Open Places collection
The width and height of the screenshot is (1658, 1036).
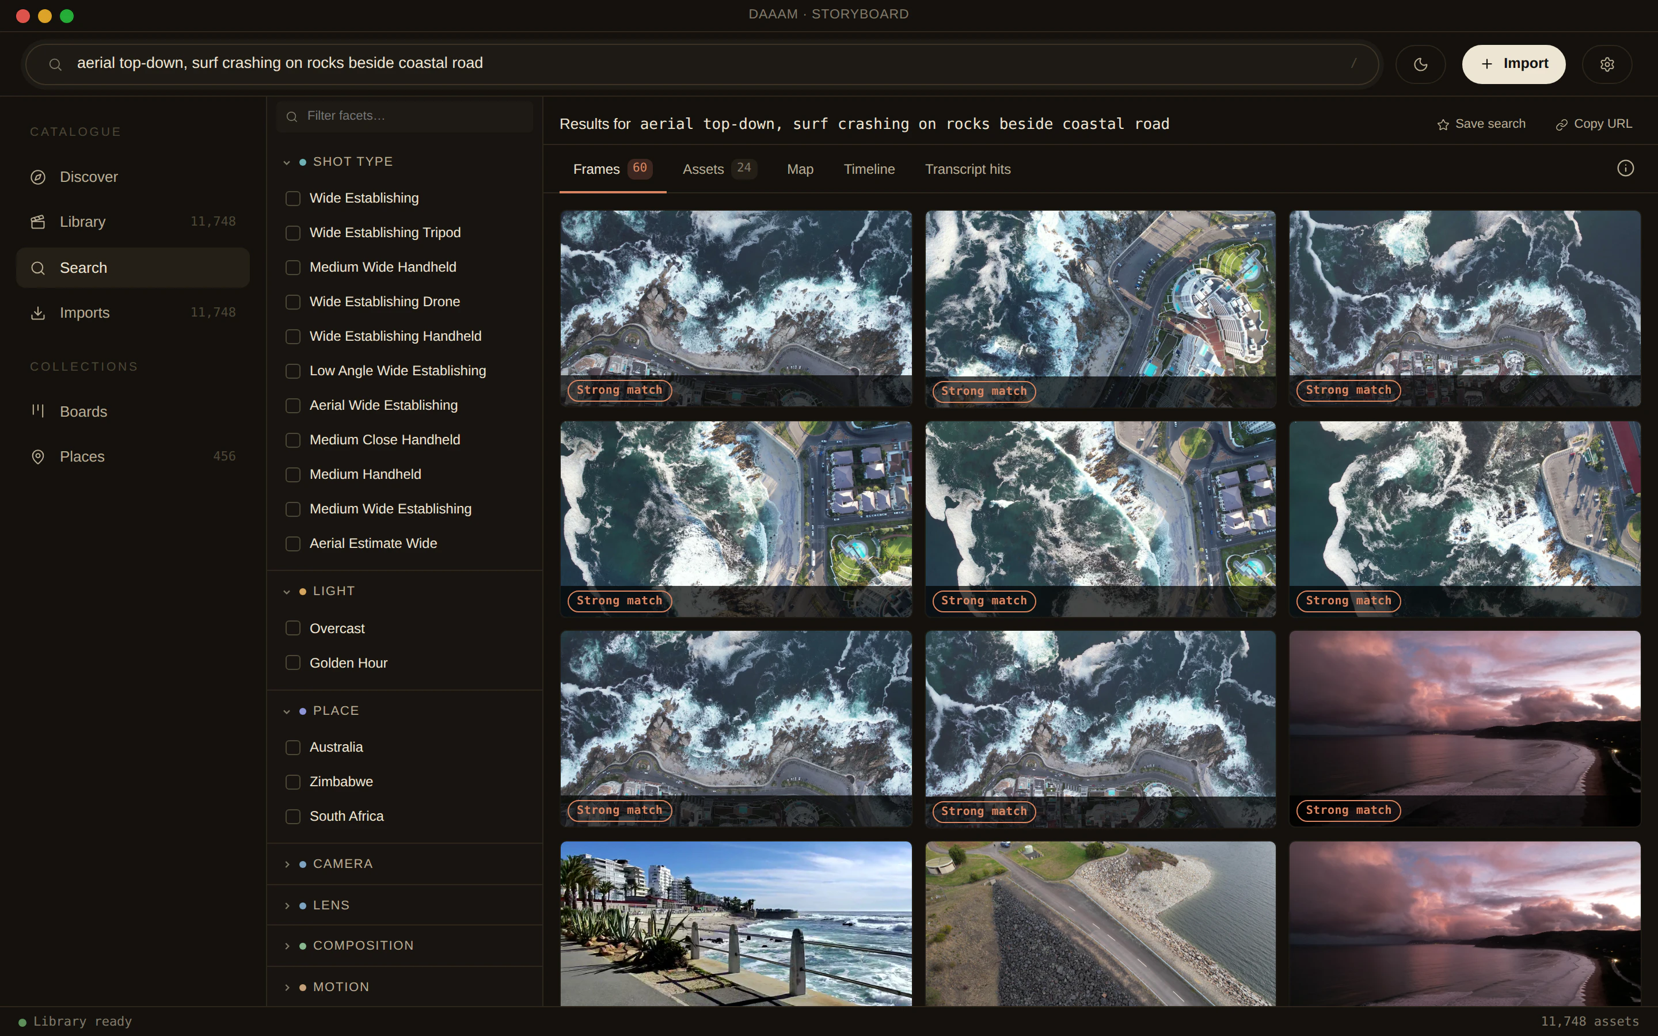click(133, 457)
